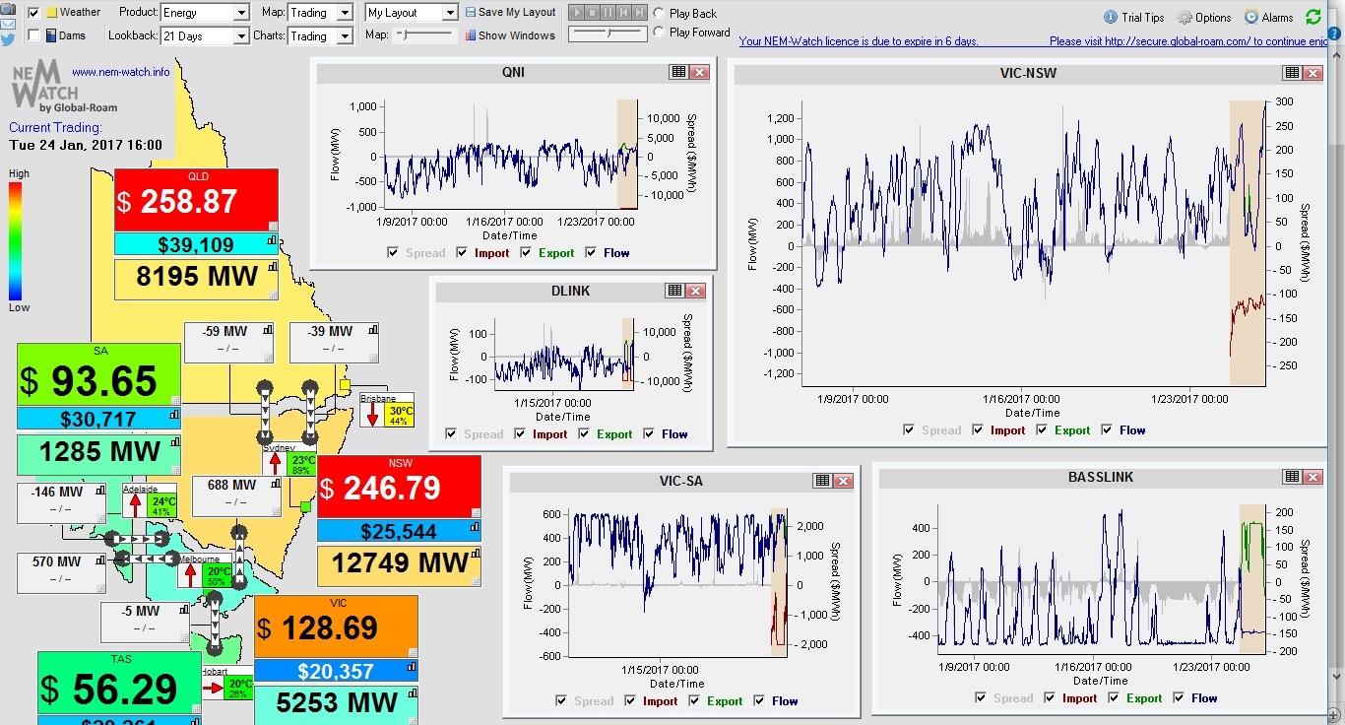Select the Play Forward radio button
This screenshot has height=725, width=1345.
[658, 32]
